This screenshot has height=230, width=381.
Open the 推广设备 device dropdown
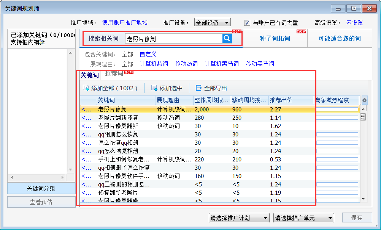click(227, 22)
